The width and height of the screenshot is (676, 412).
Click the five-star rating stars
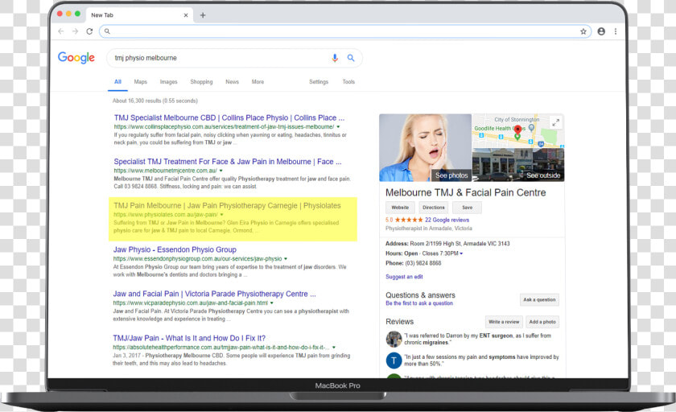click(409, 220)
